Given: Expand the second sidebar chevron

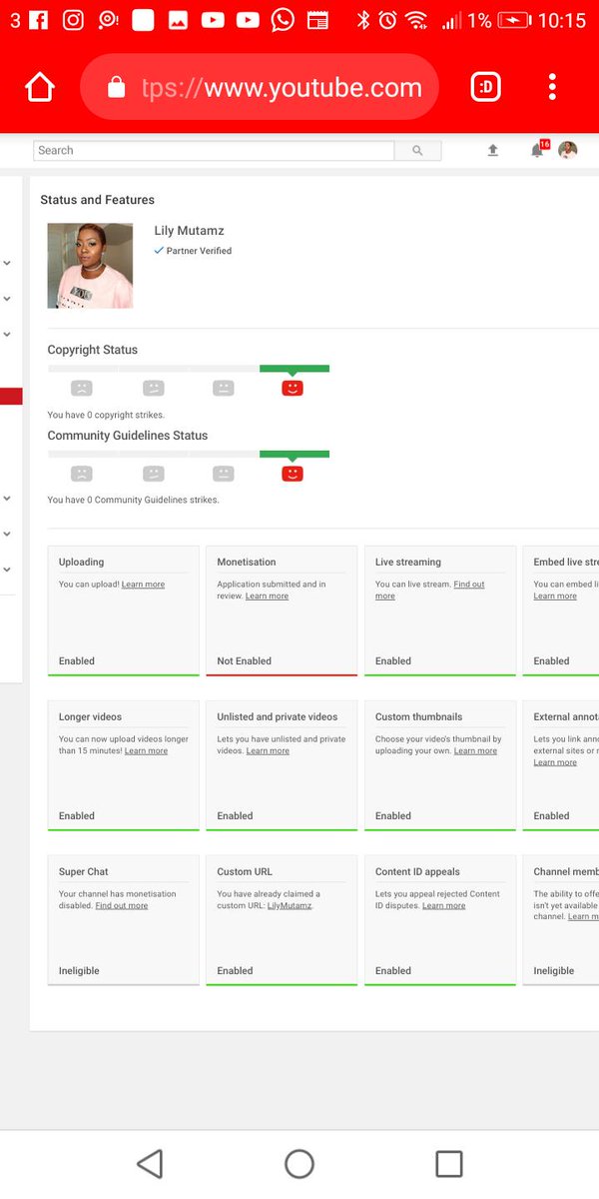Looking at the screenshot, I should (7, 299).
